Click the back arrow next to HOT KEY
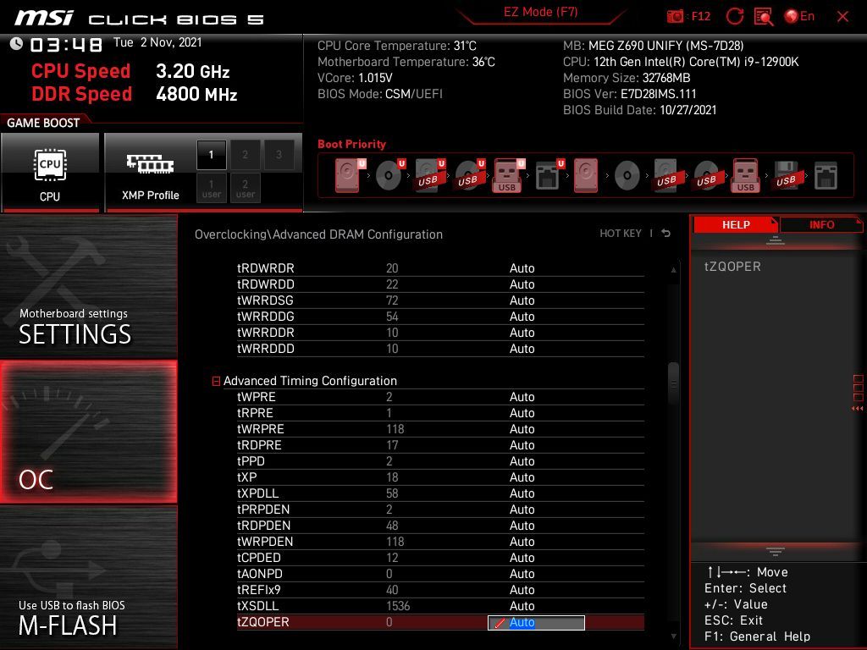This screenshot has height=650, width=867. pyautogui.click(x=666, y=234)
